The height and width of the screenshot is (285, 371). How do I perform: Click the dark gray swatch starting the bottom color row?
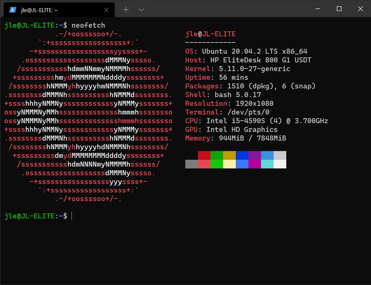pyautogui.click(x=192, y=164)
